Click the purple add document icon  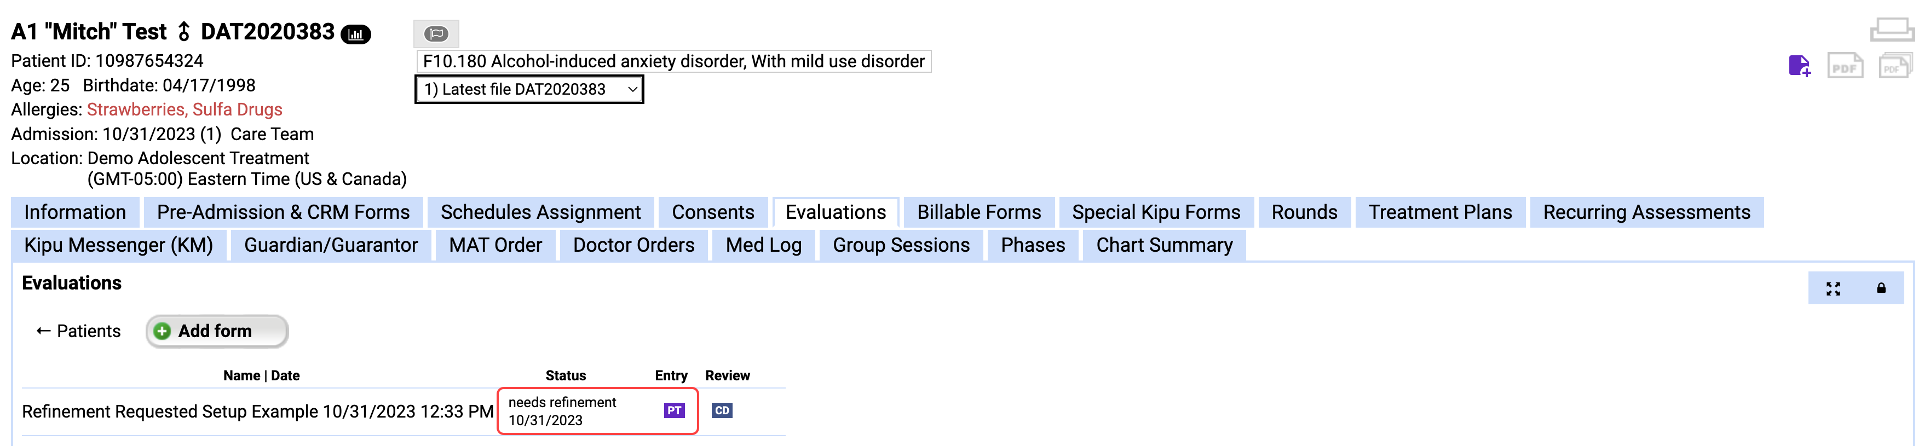(1799, 66)
